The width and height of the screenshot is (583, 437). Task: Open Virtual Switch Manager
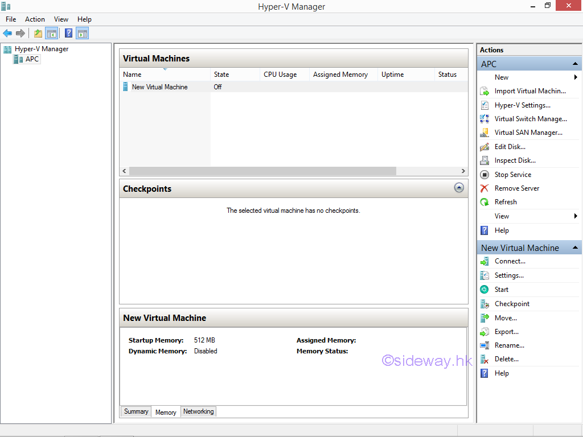coord(530,119)
